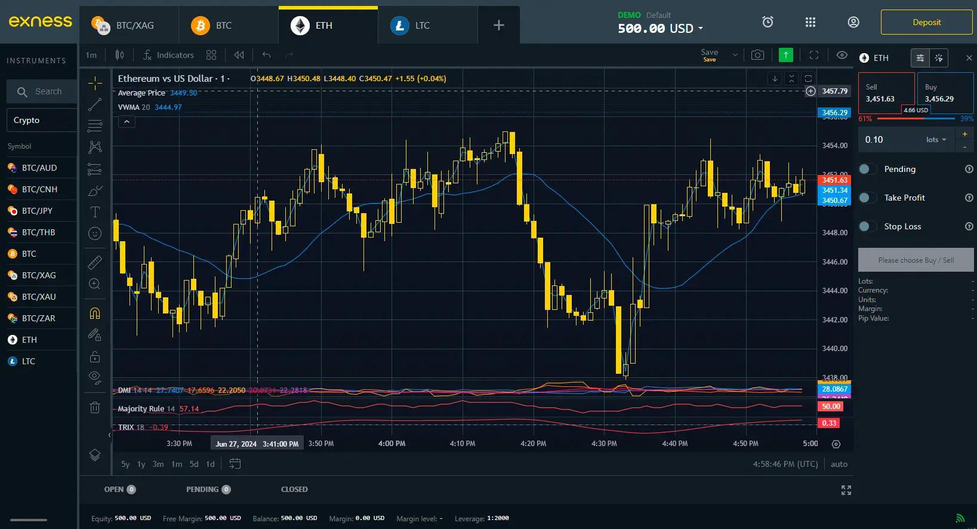Viewport: 977px width, 529px height.
Task: Click the trash icon to remove drawings
Action: pos(95,408)
